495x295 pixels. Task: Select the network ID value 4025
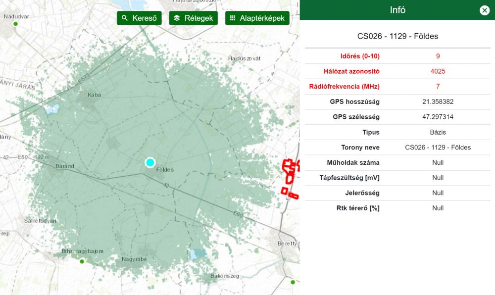[x=438, y=71]
